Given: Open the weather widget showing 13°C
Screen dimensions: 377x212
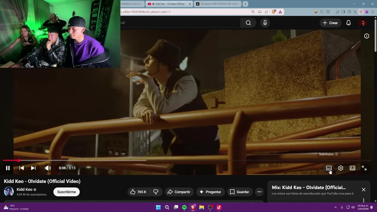Looking at the screenshot, I should (x=16, y=207).
